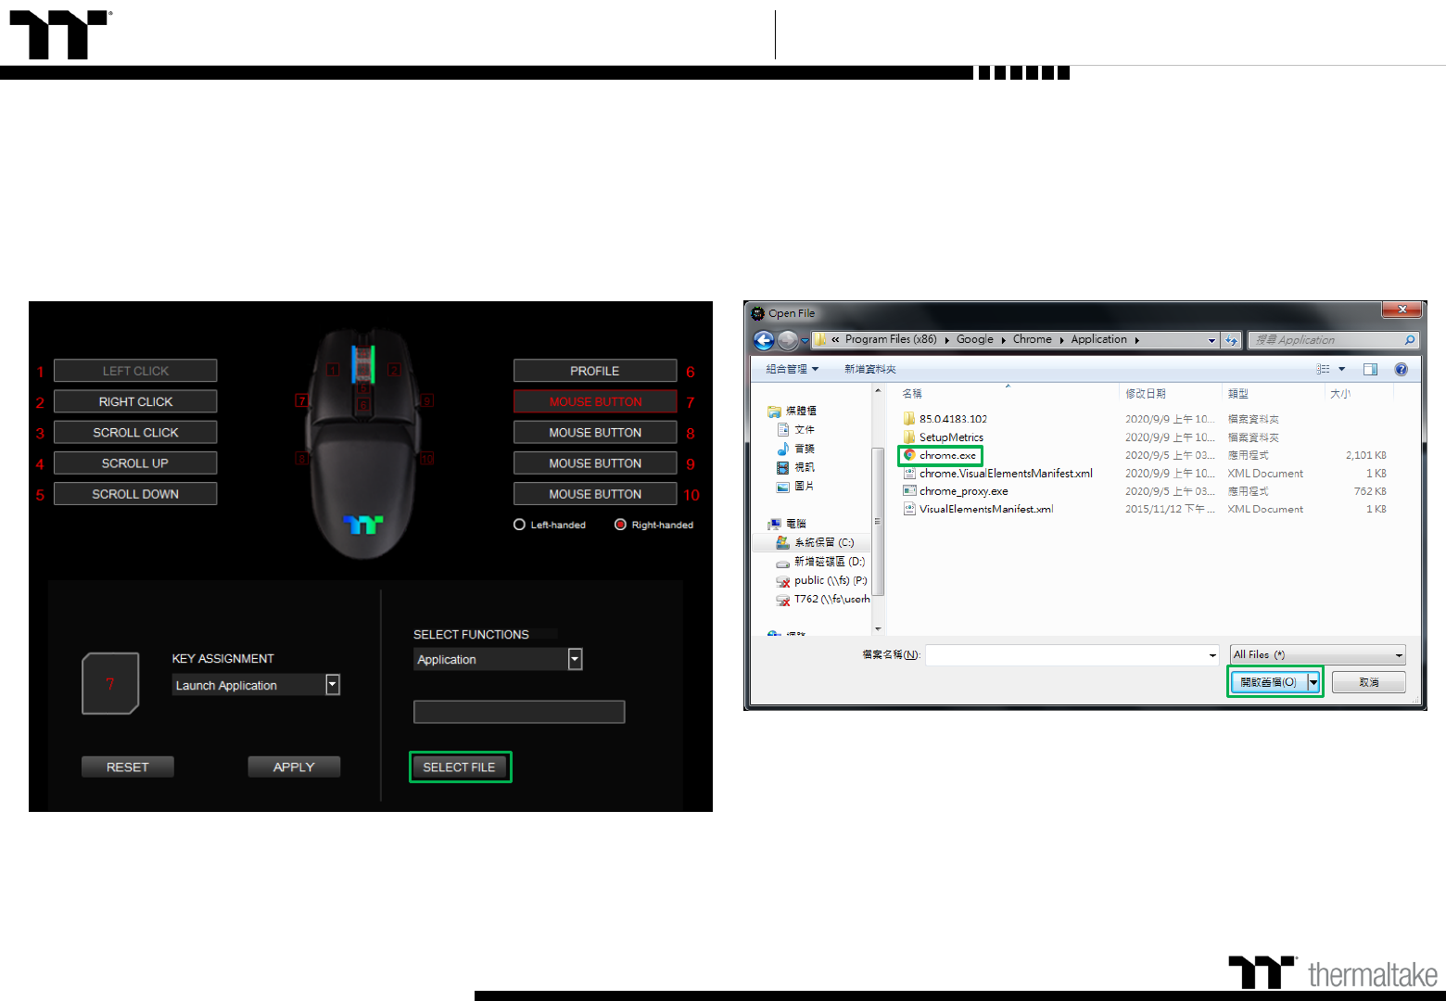
Task: Open the All Files type dropdown
Action: [1317, 654]
